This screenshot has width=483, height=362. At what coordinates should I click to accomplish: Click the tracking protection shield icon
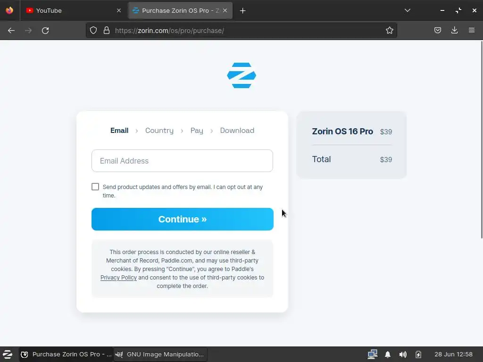(93, 30)
